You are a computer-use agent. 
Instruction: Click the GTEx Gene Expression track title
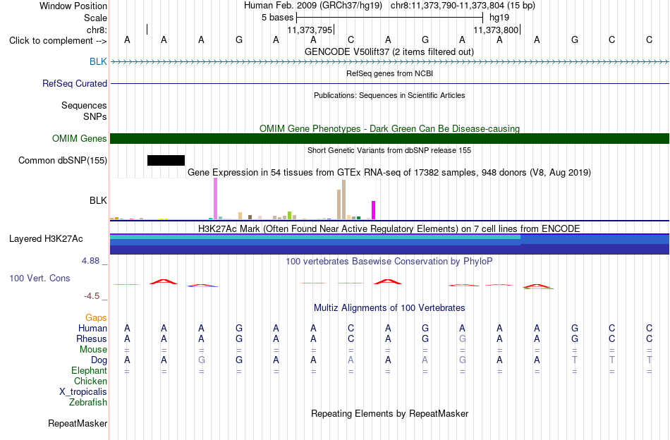(389, 173)
